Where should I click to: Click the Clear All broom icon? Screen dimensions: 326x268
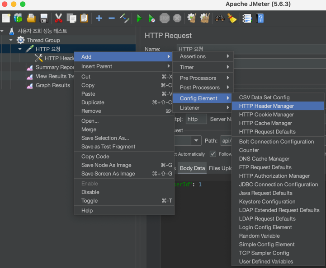pyautogui.click(x=205, y=18)
